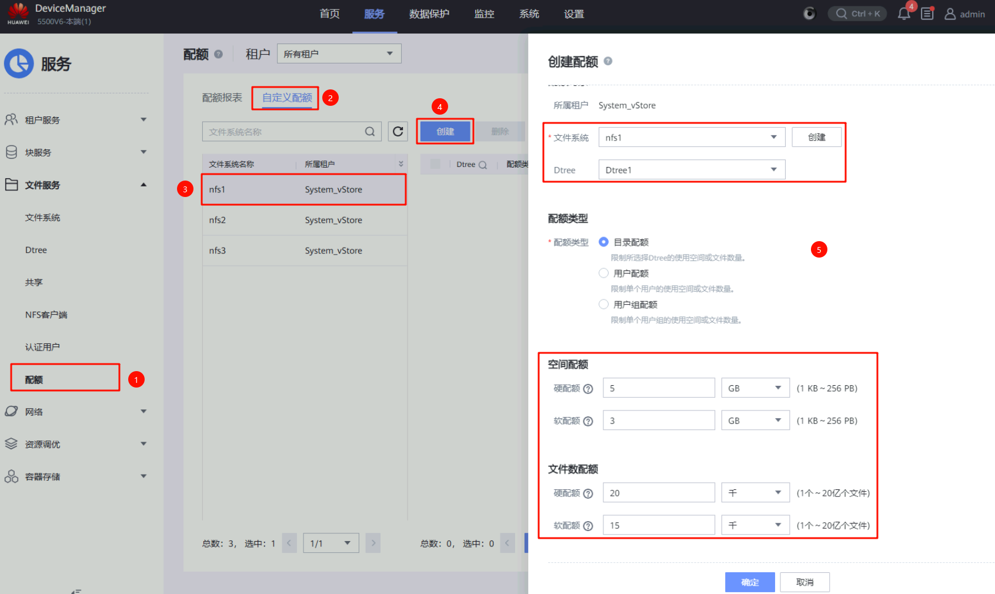The width and height of the screenshot is (995, 594).
Task: Open the 数据保护 top menu
Action: [x=429, y=14]
